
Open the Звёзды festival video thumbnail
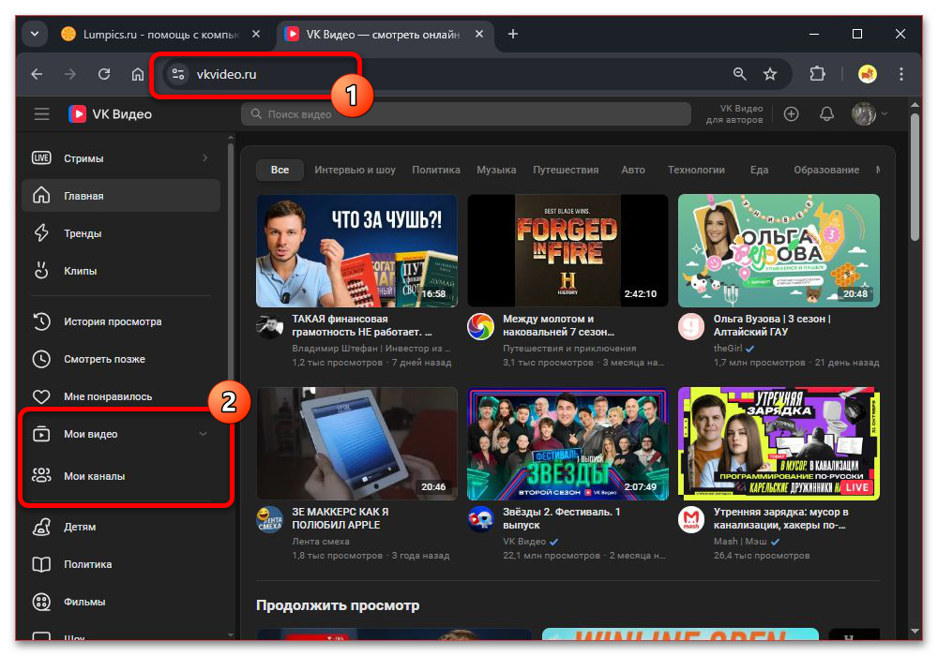[567, 443]
